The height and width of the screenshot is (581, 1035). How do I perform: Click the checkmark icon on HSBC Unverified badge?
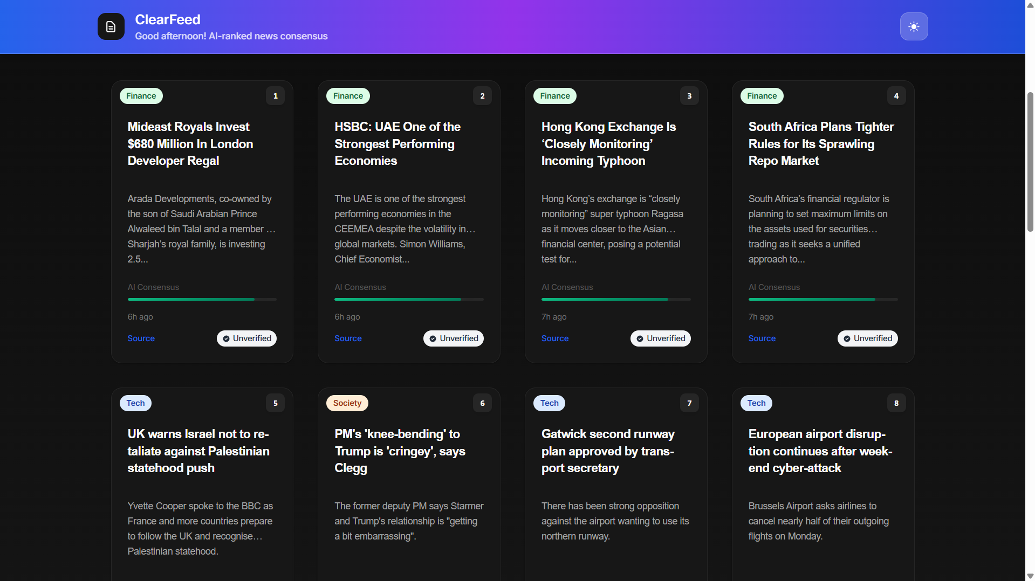433,338
